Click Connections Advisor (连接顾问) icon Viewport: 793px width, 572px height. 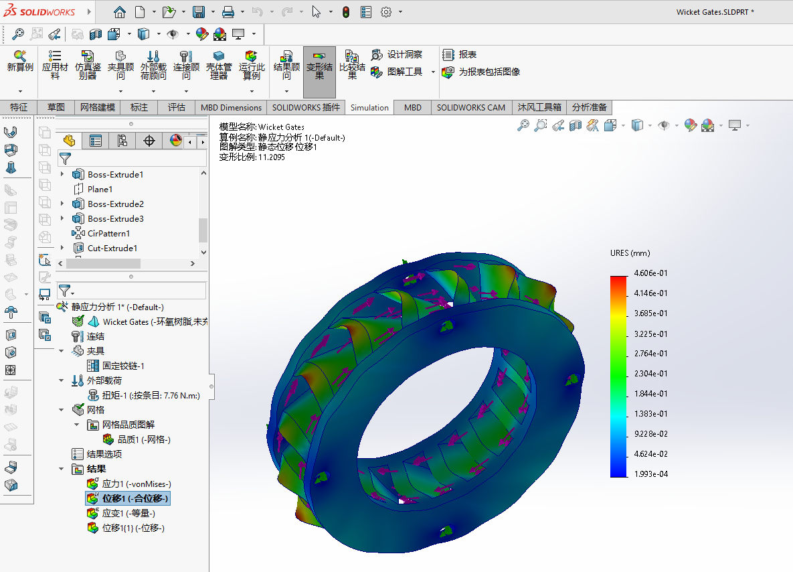point(186,66)
